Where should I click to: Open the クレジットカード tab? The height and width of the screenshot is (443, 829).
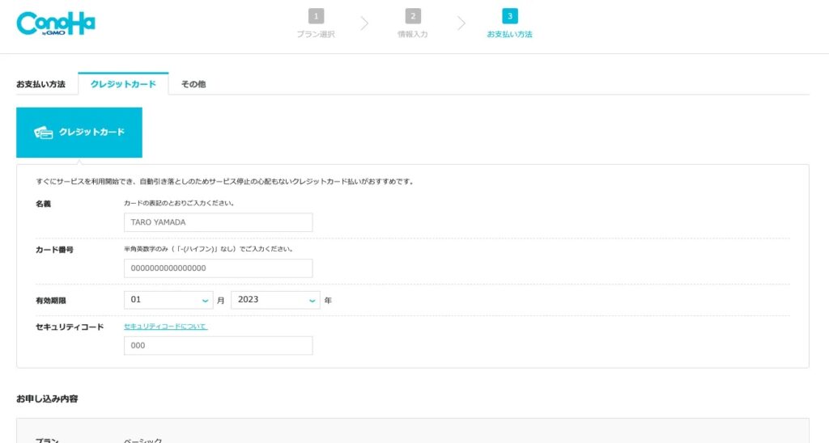pyautogui.click(x=123, y=84)
